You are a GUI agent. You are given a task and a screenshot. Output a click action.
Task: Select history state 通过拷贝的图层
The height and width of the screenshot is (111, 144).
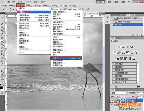click(x=127, y=22)
